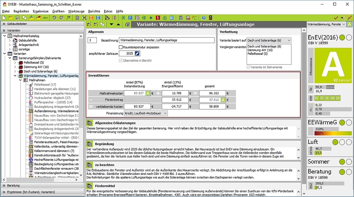
Task: Open the Grafiken menu
Action: tap(58, 11)
